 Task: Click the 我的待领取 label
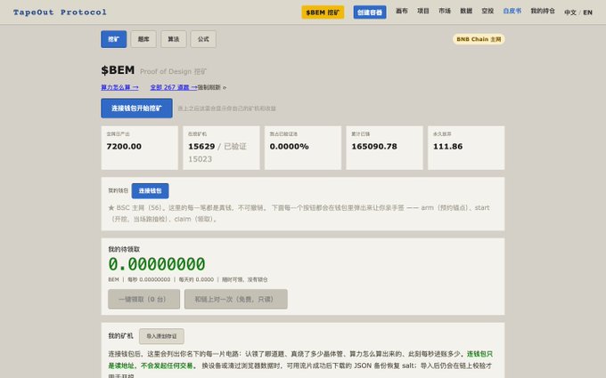point(124,250)
